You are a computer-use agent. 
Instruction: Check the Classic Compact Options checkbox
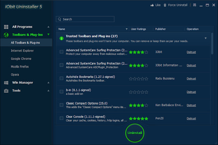61,105
